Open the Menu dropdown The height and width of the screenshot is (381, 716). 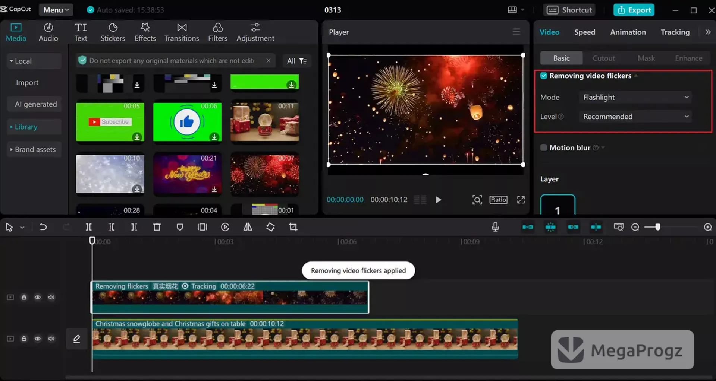pyautogui.click(x=56, y=10)
